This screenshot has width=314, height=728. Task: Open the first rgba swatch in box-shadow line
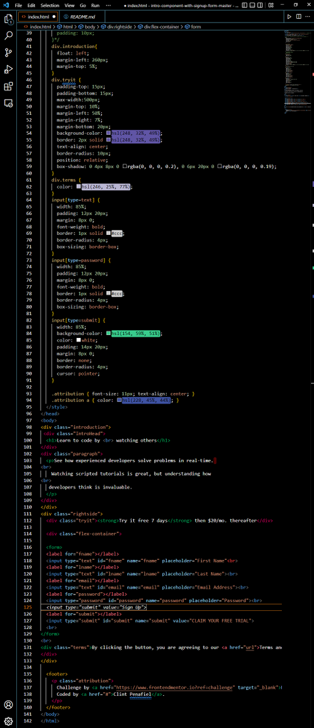pyautogui.click(x=124, y=166)
